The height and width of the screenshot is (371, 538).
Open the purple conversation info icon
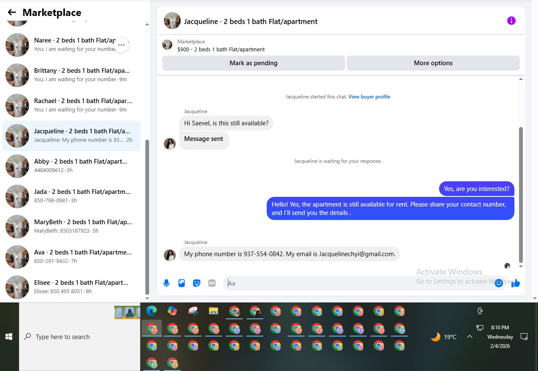coord(511,21)
